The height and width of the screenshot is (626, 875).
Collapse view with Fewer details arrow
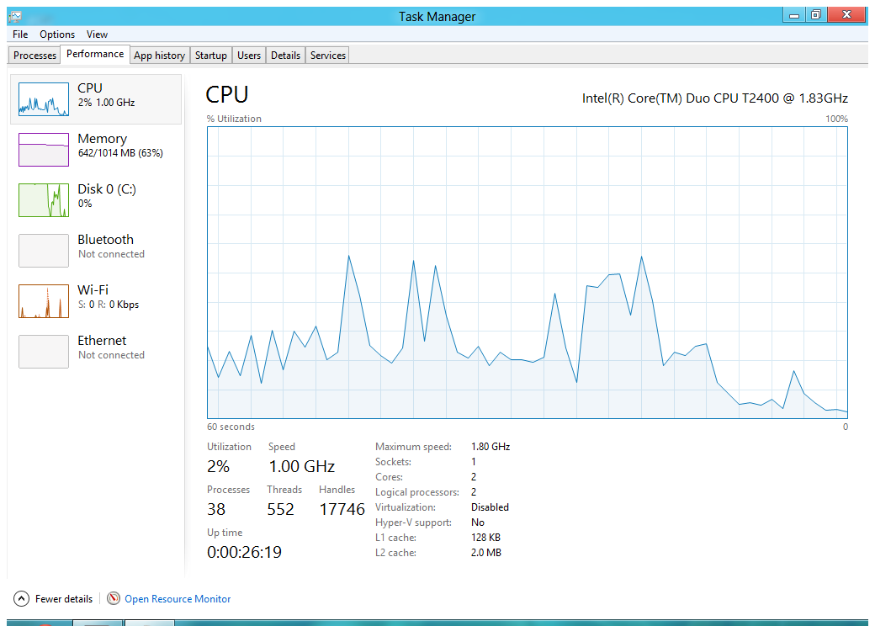(x=21, y=599)
